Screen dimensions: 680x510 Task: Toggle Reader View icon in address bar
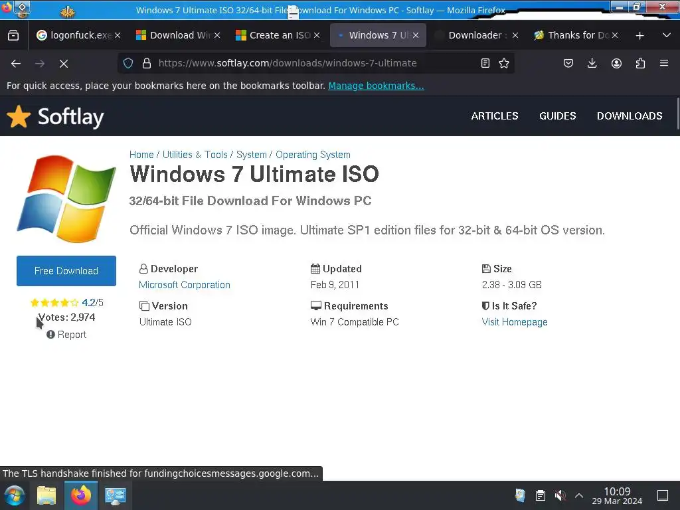pos(485,63)
